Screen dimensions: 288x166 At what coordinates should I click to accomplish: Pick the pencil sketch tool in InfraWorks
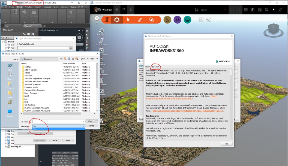coord(140,20)
